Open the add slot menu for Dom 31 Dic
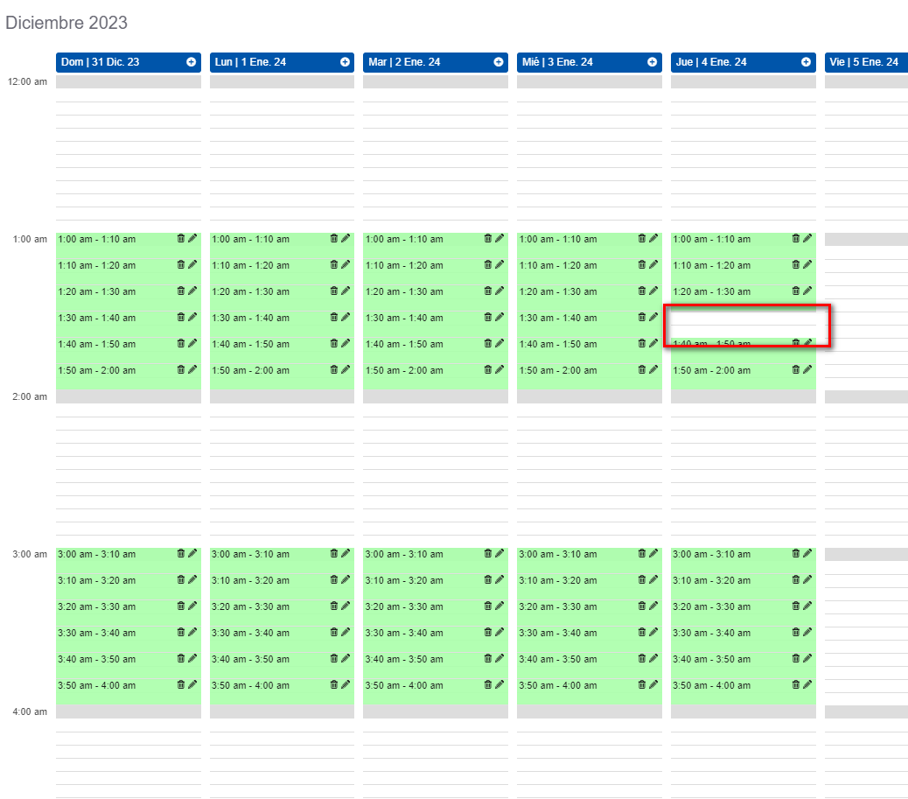 (x=191, y=61)
